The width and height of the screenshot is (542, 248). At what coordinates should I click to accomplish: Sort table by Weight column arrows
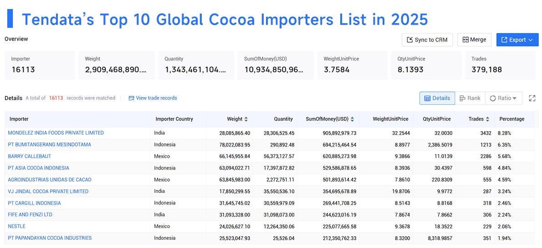[246, 119]
